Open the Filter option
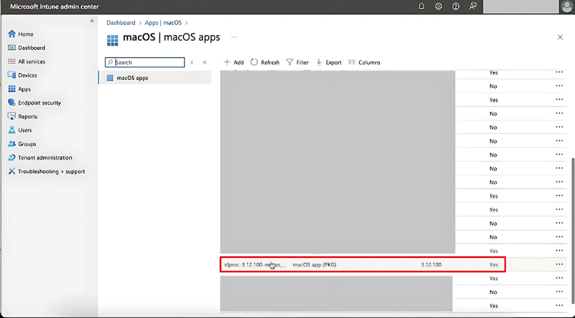 [x=297, y=62]
